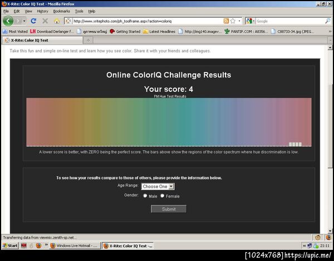Open the Latest Headlines feed bookmark
Screen dimensions: 334x261
point(159,32)
